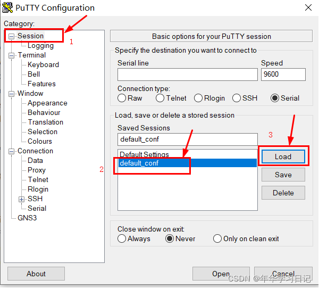Collapse the Session tree node

tap(11, 36)
